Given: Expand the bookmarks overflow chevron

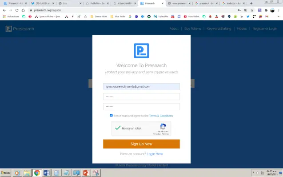Looking at the screenshot, I should coord(278,16).
